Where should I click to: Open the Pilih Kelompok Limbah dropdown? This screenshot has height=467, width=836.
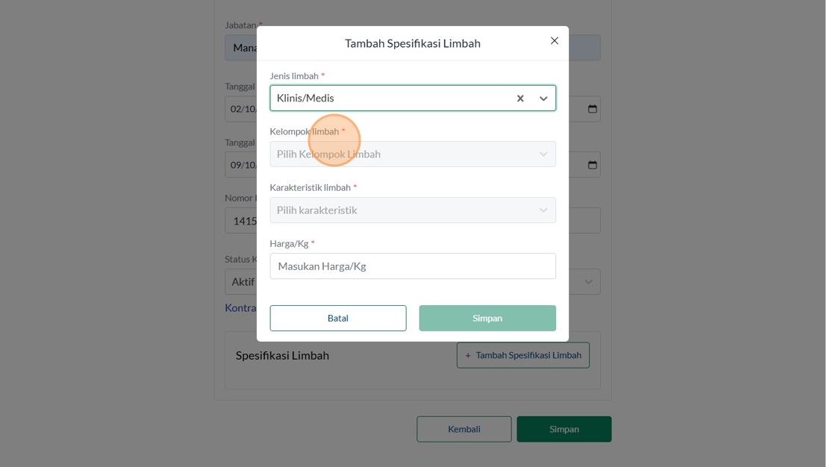412,154
